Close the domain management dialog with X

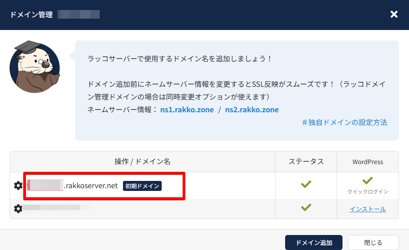(394, 15)
